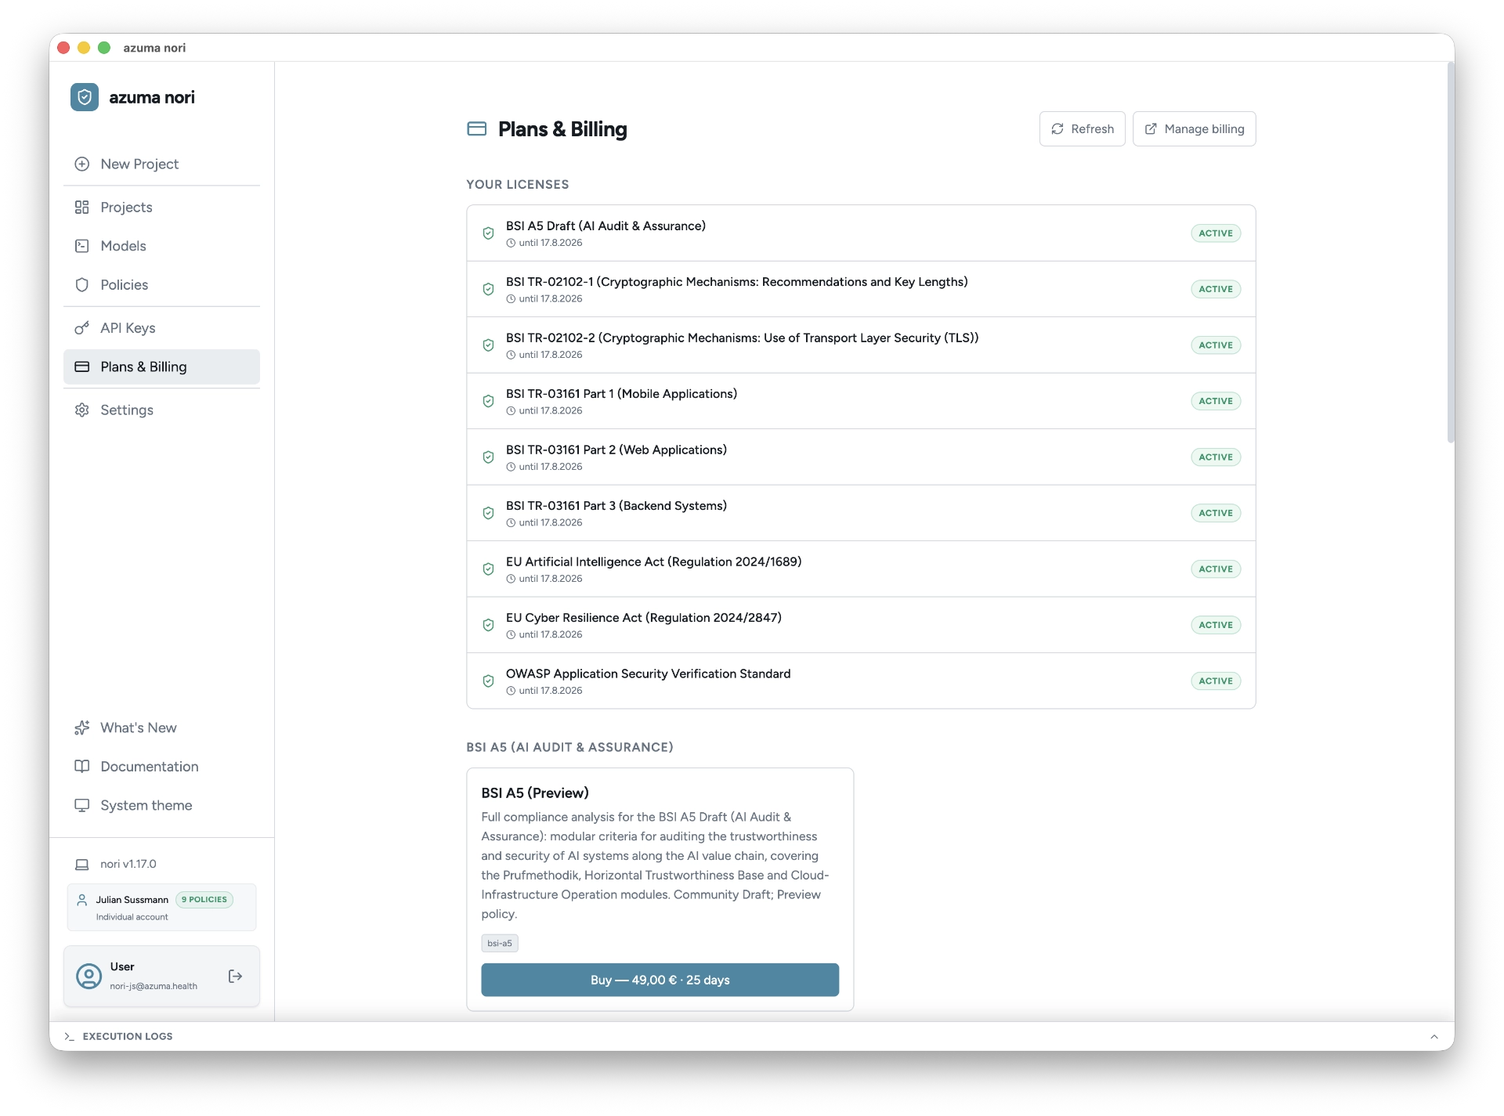Click the laptop icon beside nori v1.17.0
Image resolution: width=1504 pixels, height=1116 pixels.
(81, 864)
